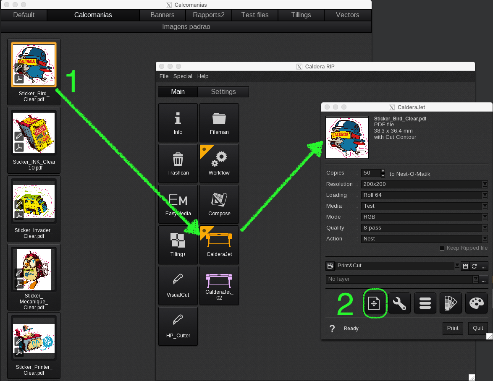
Task: Toggle the page setup icon circled in green
Action: (375, 303)
